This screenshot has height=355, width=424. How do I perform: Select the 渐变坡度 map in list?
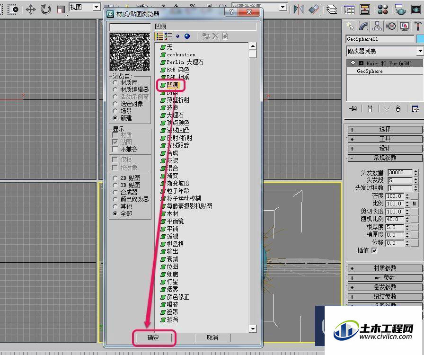(x=178, y=183)
